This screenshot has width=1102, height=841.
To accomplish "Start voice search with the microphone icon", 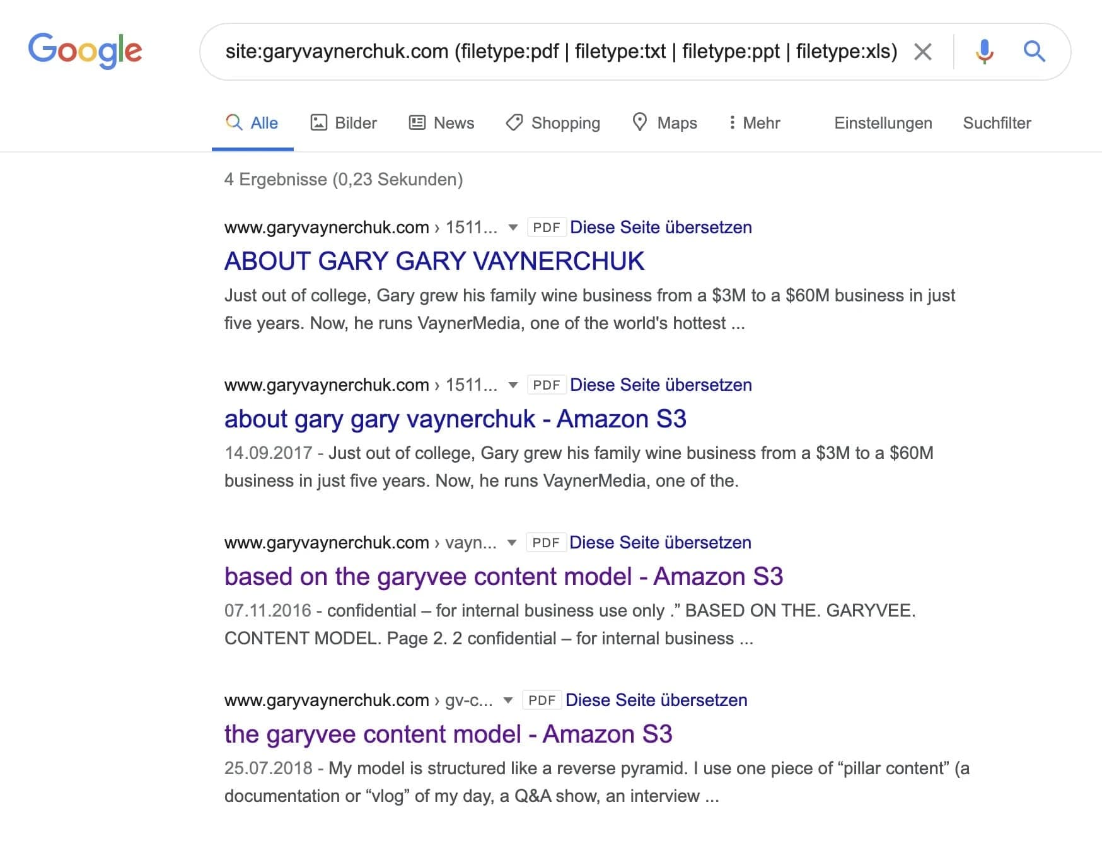I will [x=984, y=52].
